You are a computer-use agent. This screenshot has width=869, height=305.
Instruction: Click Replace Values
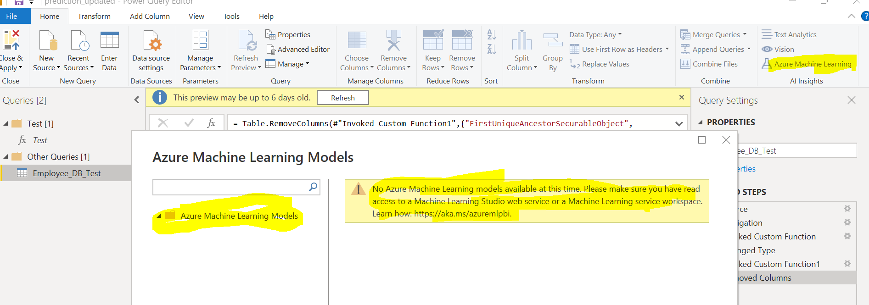pos(600,64)
